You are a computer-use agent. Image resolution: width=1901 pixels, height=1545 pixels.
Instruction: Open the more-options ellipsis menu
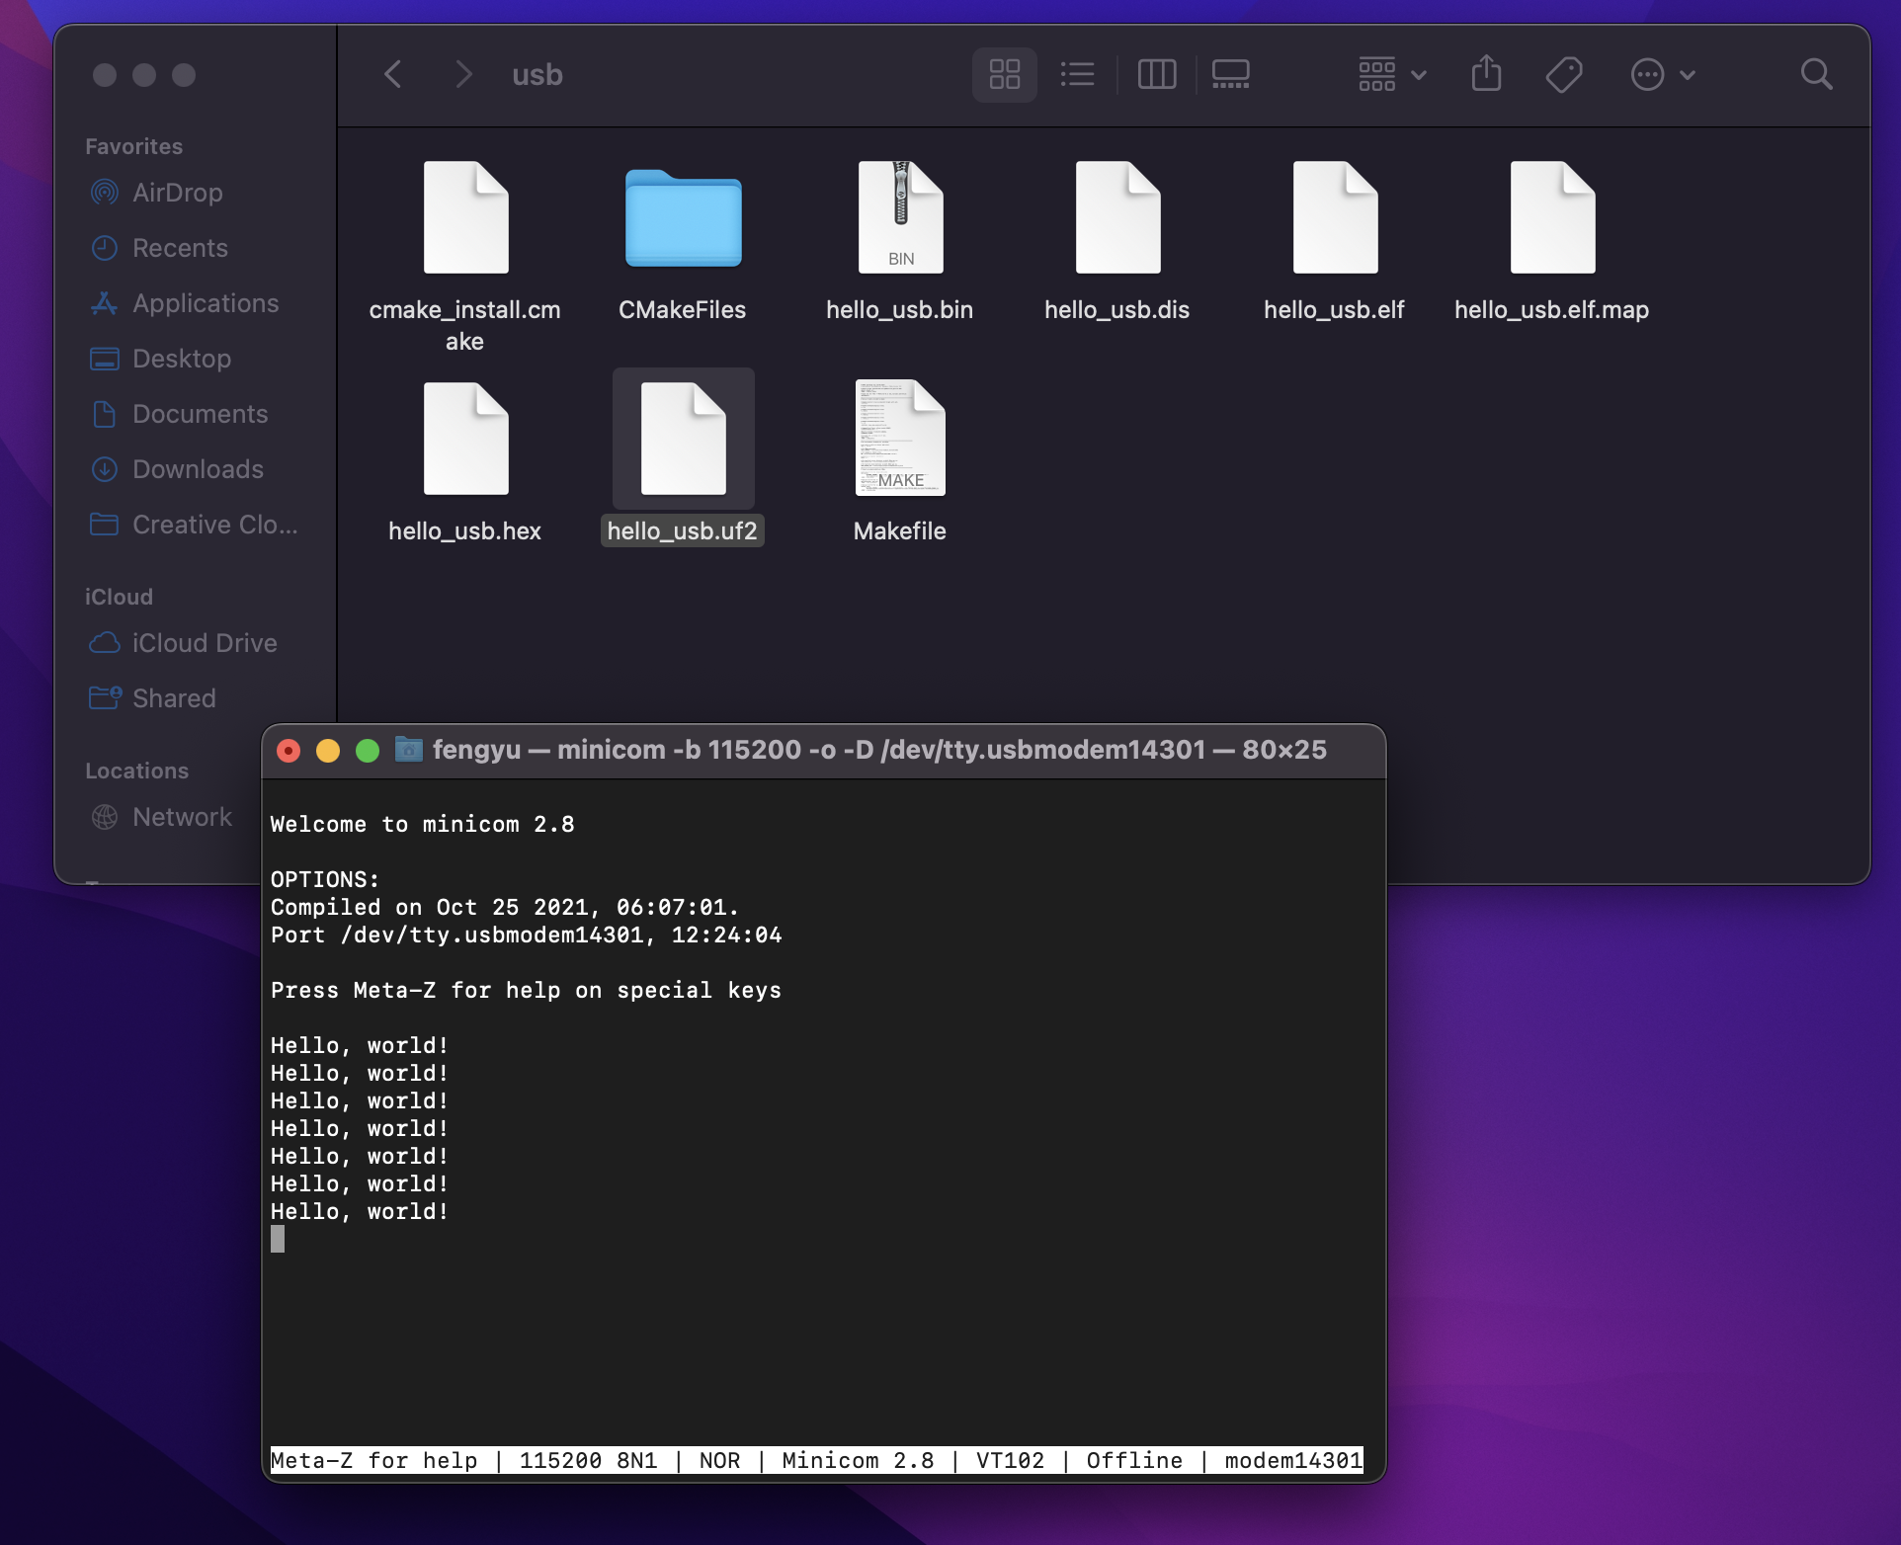1661,74
